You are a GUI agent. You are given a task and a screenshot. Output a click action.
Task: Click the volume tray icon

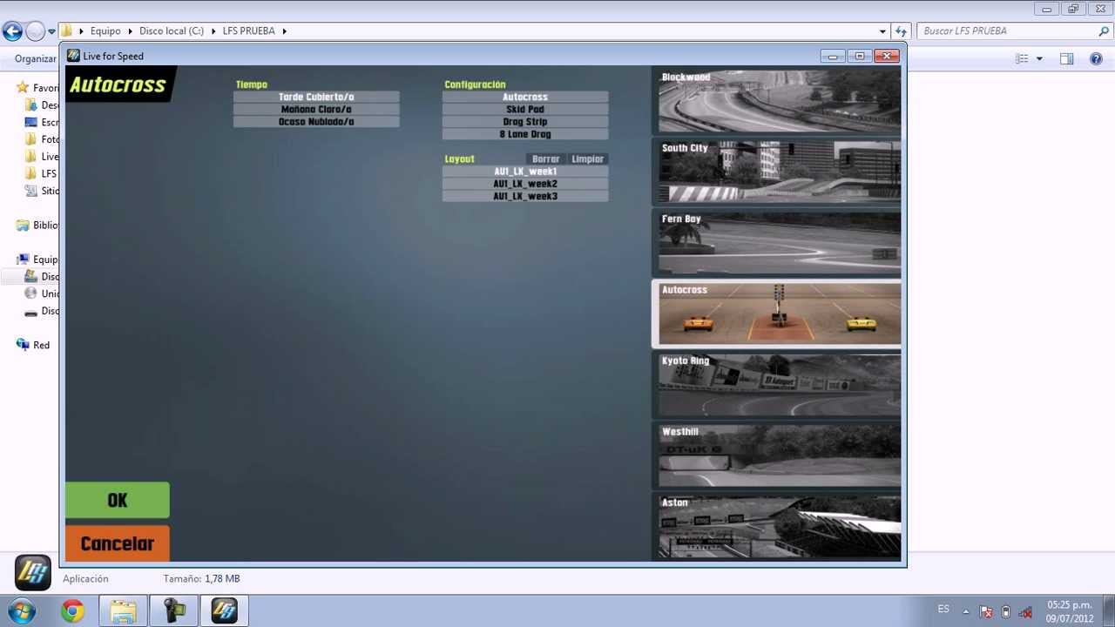1025,611
